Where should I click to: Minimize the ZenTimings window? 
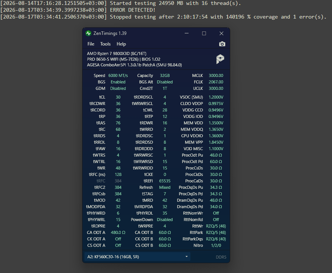pyautogui.click(x=187, y=33)
